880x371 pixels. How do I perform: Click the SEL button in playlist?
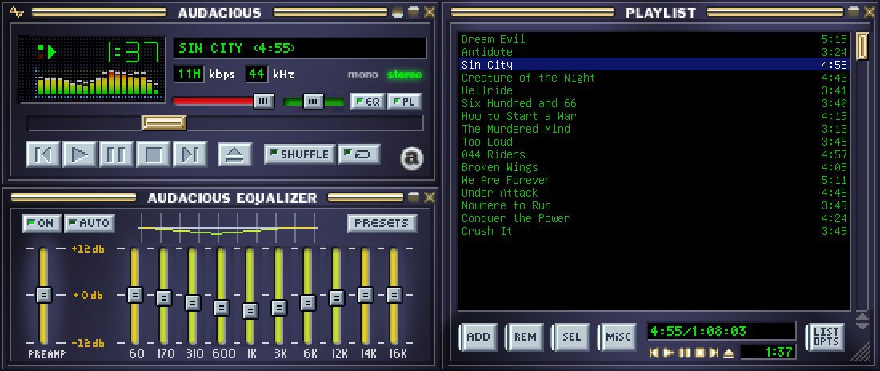point(571,337)
